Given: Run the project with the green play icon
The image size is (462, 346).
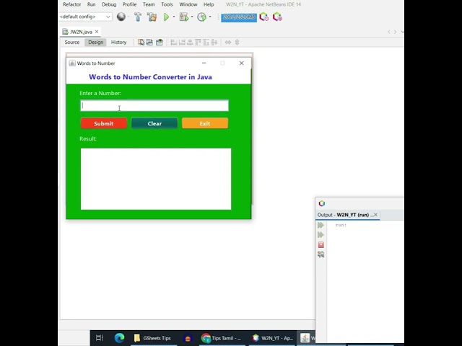Looking at the screenshot, I should [166, 17].
